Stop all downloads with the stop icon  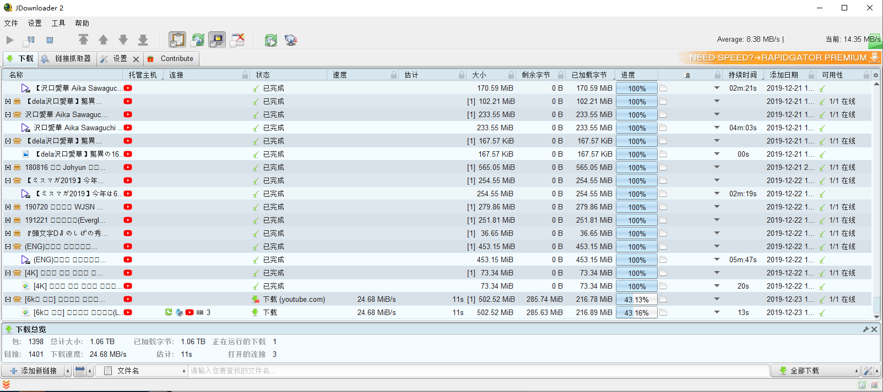coord(50,40)
